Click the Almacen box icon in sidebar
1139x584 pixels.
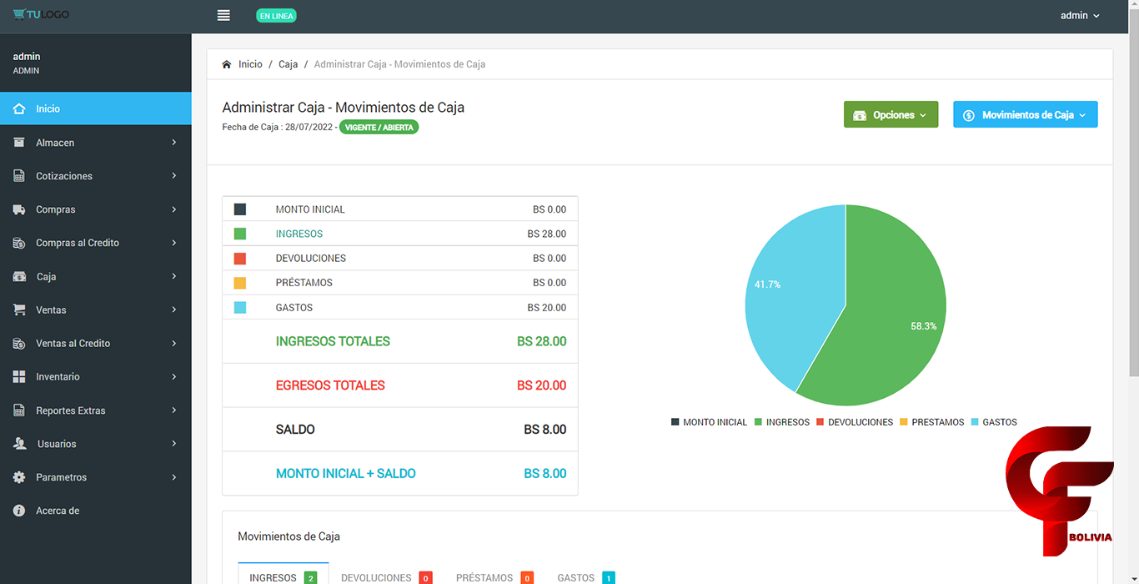click(19, 143)
